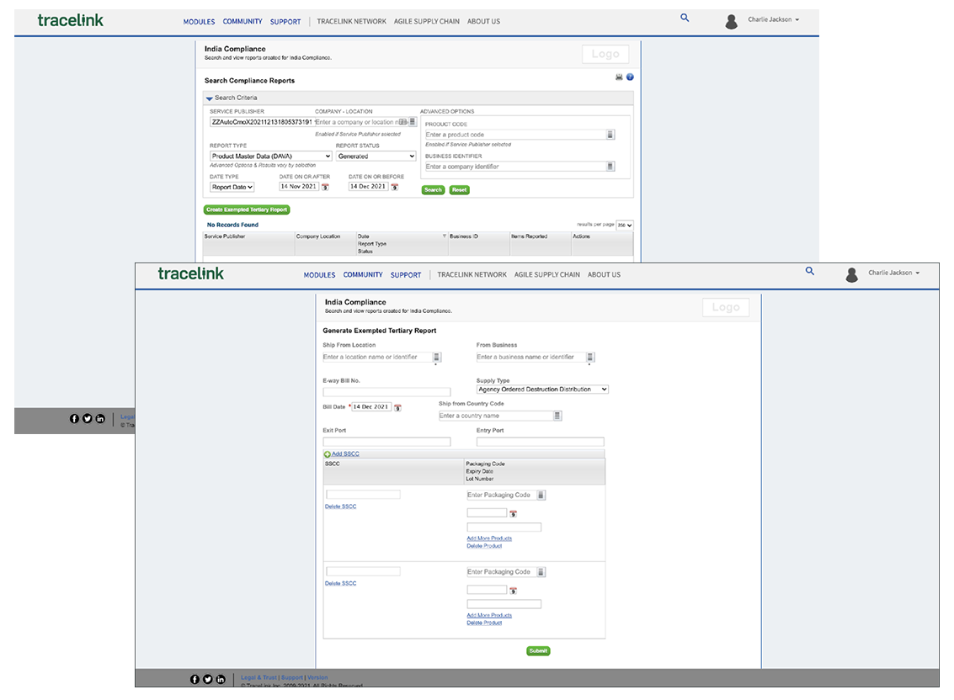954x700 pixels.
Task: Open ABOUT US in back window
Action: (483, 21)
